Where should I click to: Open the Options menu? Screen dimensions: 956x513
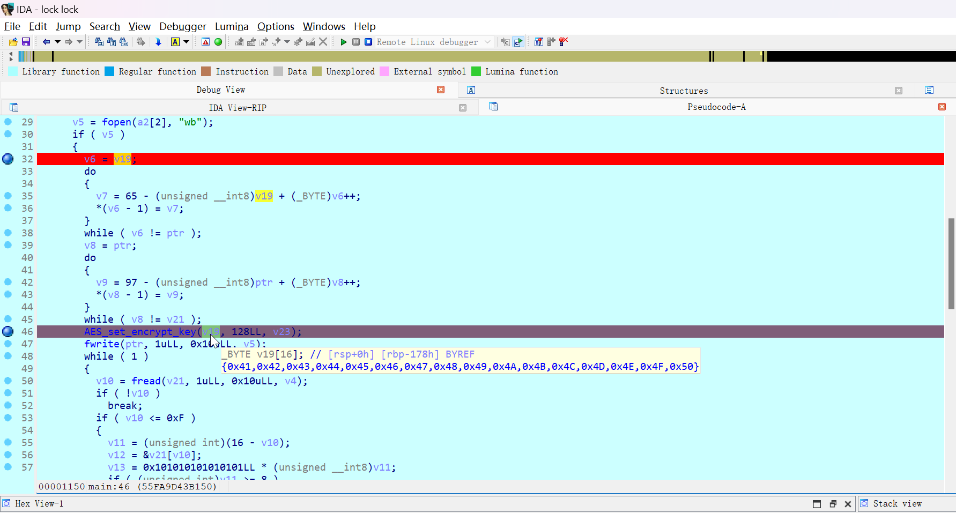pos(276,26)
